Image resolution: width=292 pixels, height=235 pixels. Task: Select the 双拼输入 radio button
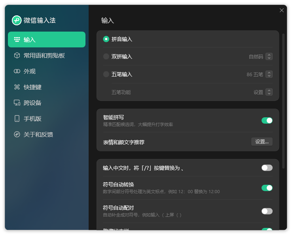pos(106,56)
